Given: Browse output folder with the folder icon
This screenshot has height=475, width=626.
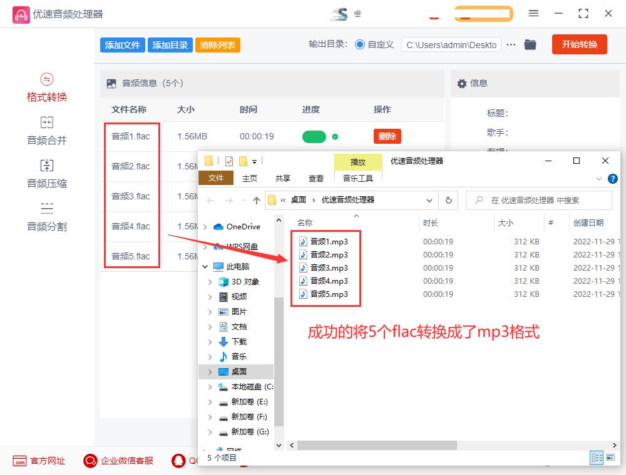Looking at the screenshot, I should 530,44.
